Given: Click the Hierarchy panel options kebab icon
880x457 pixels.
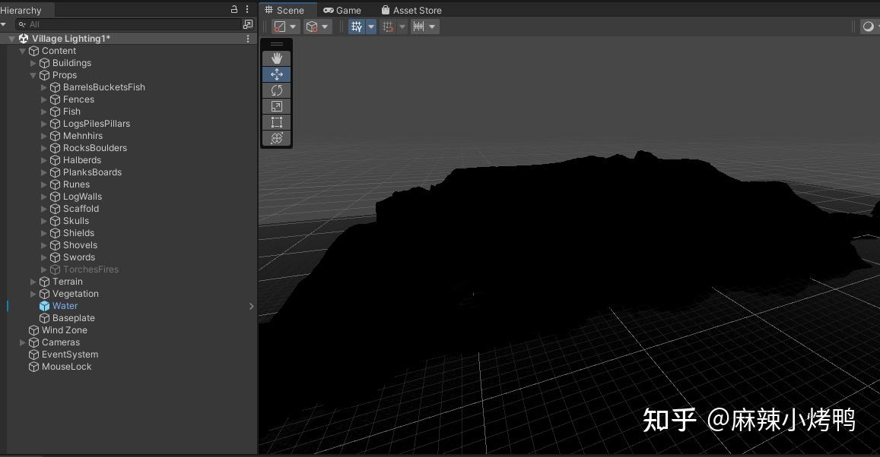Looking at the screenshot, I should [x=246, y=9].
